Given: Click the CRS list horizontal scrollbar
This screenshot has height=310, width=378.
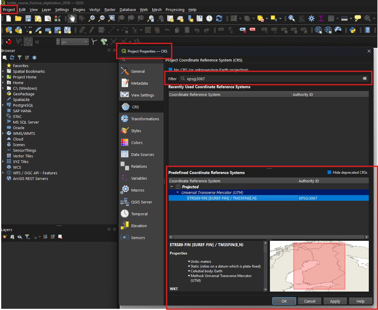Looking at the screenshot, I should pos(268,237).
